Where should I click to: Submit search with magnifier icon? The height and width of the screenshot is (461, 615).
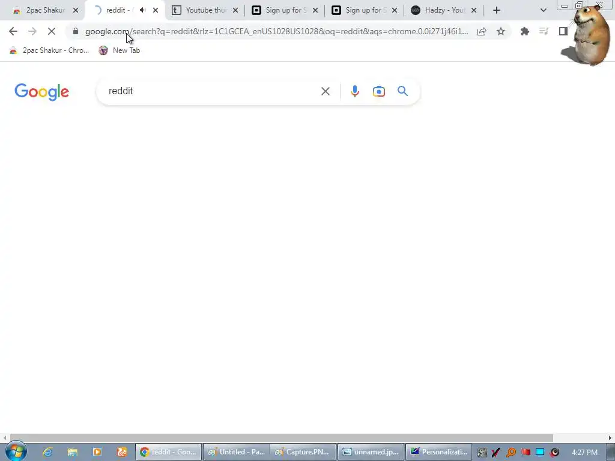tap(402, 91)
